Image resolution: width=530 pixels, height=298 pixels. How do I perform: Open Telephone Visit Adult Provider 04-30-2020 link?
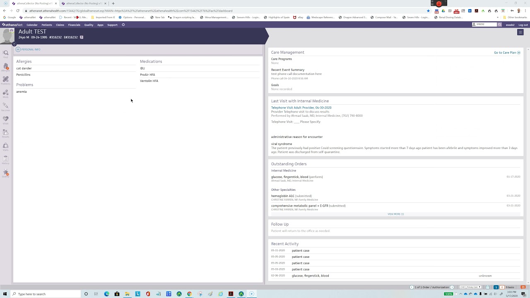[301, 108]
